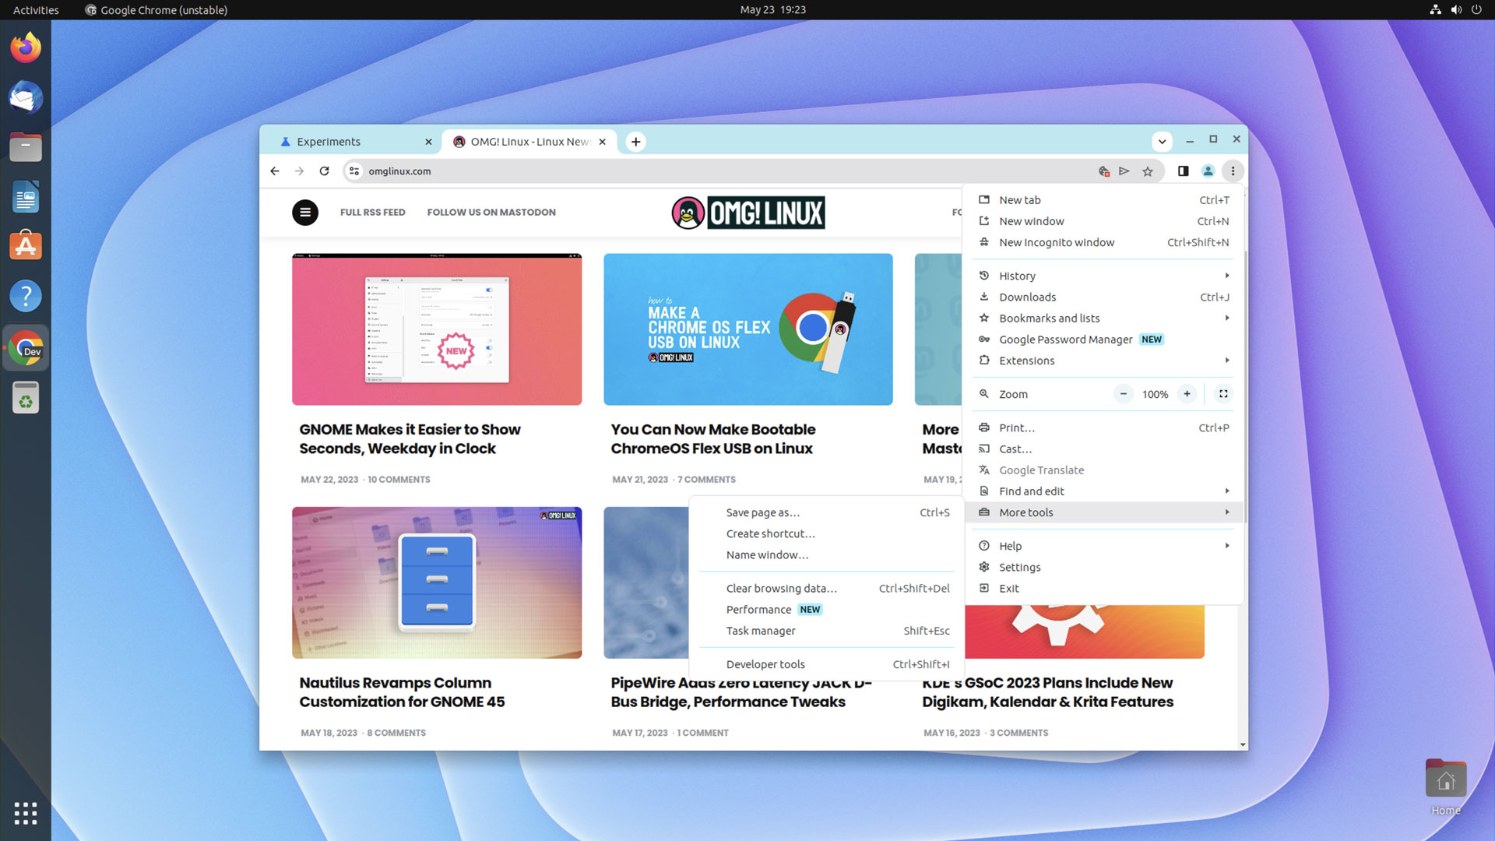Open the Trash from the dock
Image resolution: width=1495 pixels, height=841 pixels.
26,398
